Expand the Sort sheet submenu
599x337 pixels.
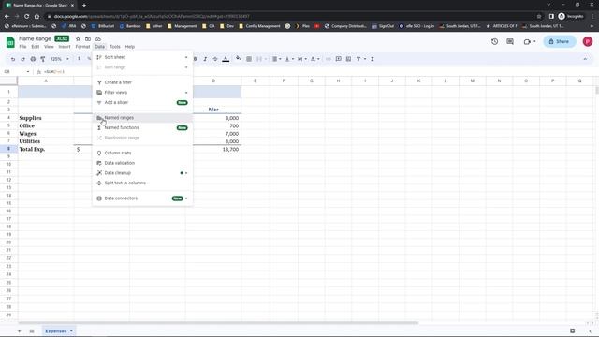(142, 57)
